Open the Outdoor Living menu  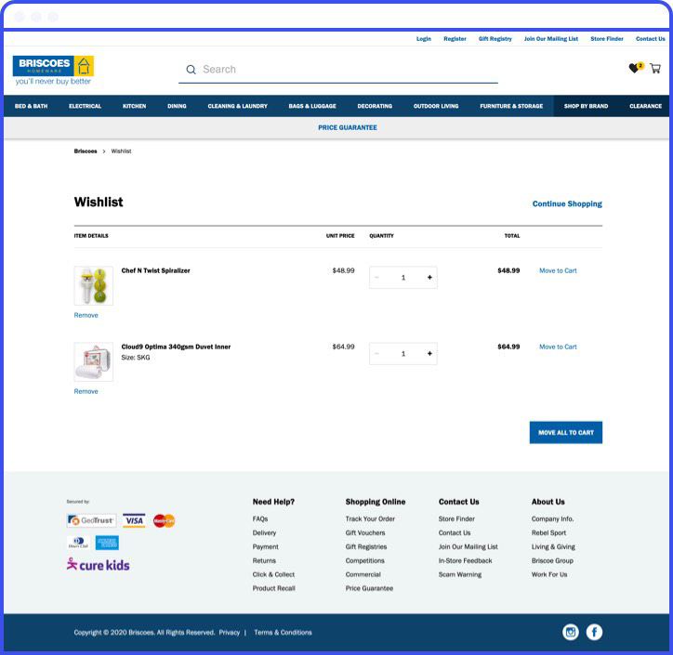436,106
